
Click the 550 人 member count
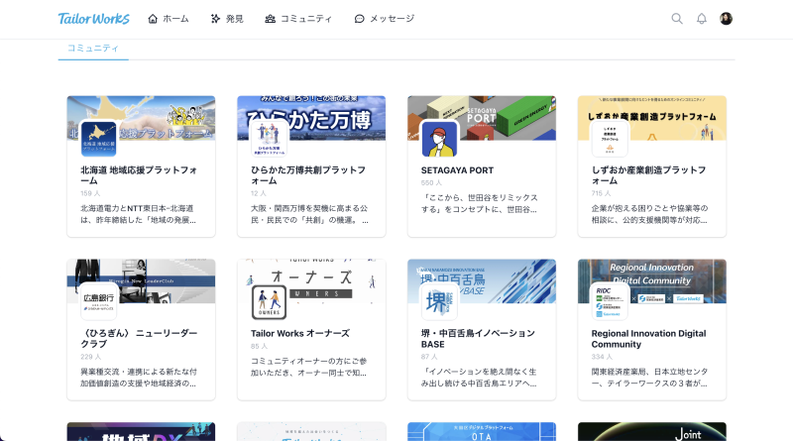431,182
